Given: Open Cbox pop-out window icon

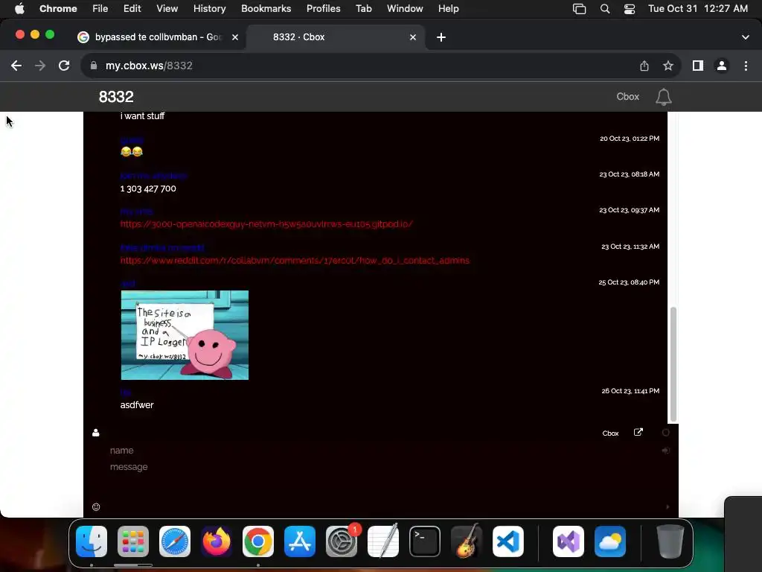Looking at the screenshot, I should tap(638, 433).
